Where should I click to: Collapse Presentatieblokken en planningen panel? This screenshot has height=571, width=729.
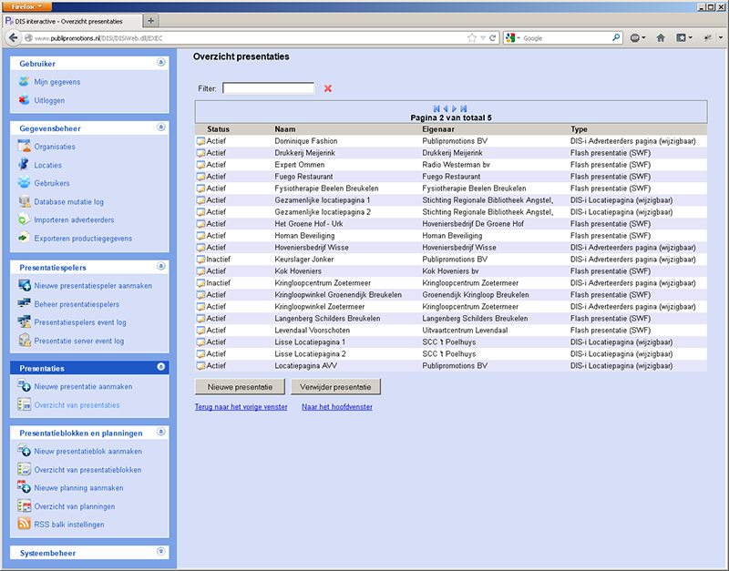tap(161, 432)
